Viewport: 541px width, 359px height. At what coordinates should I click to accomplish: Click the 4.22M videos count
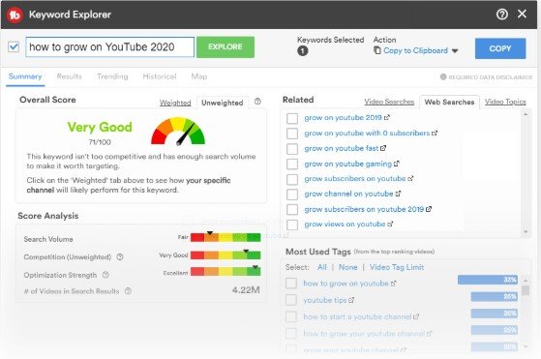click(246, 290)
